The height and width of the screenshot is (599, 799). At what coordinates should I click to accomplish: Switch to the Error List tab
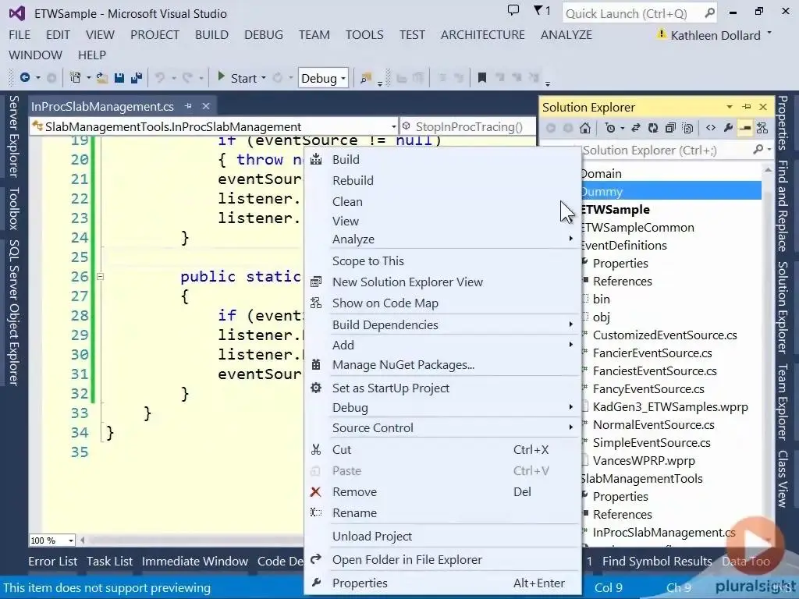(52, 562)
